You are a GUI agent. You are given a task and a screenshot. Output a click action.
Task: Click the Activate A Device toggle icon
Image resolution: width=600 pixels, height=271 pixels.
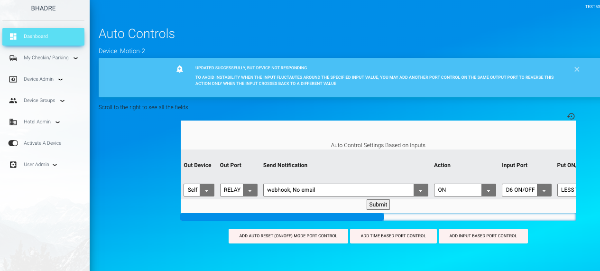[13, 143]
